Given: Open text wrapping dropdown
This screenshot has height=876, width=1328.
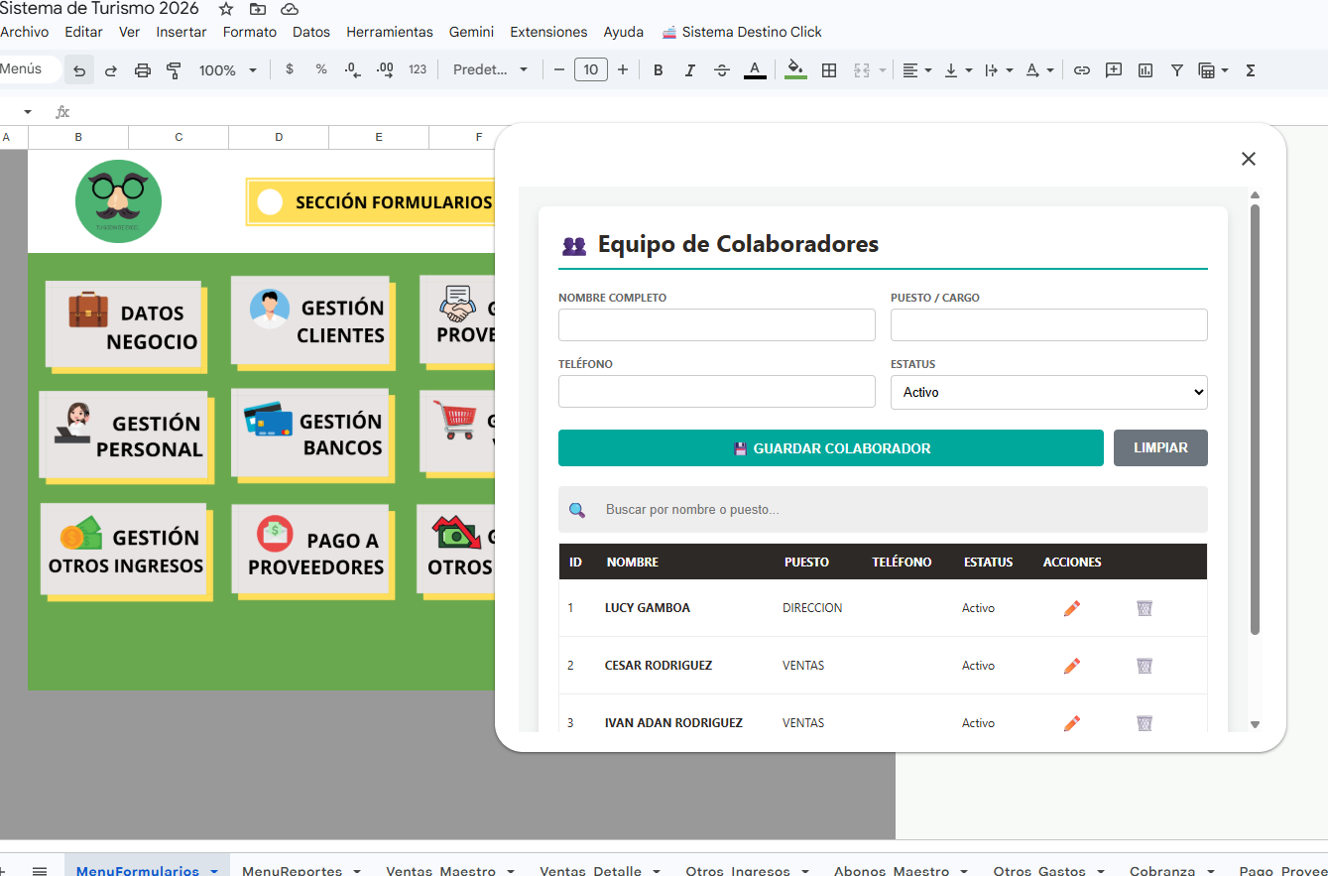Looking at the screenshot, I should click(999, 70).
